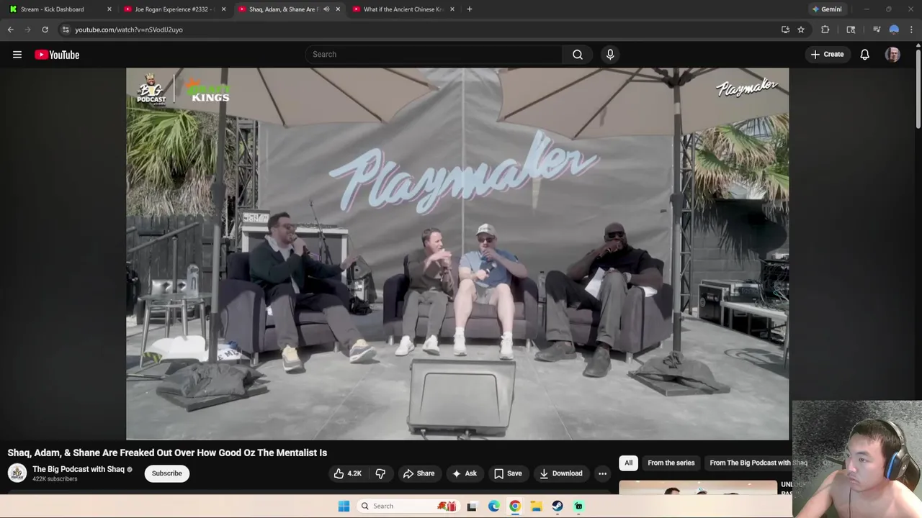View site information icon in address bar
The height and width of the screenshot is (518, 922).
[66, 29]
